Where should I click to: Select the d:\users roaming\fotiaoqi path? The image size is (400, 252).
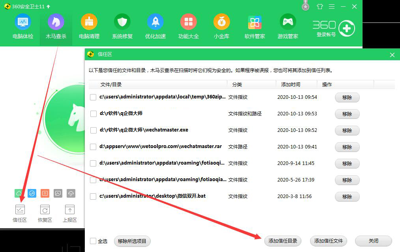click(x=162, y=163)
